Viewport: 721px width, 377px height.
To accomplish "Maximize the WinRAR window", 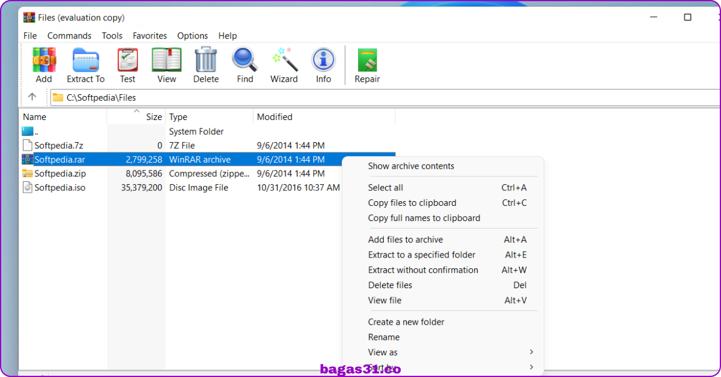I will point(687,17).
